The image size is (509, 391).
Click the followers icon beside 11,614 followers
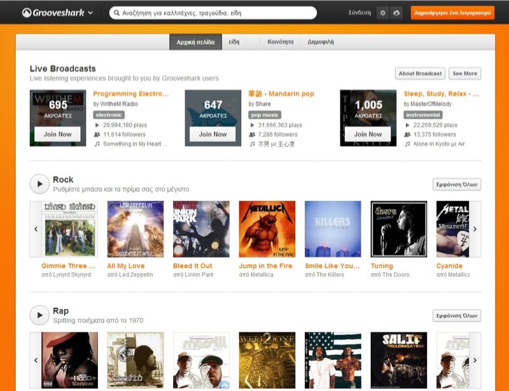[97, 134]
